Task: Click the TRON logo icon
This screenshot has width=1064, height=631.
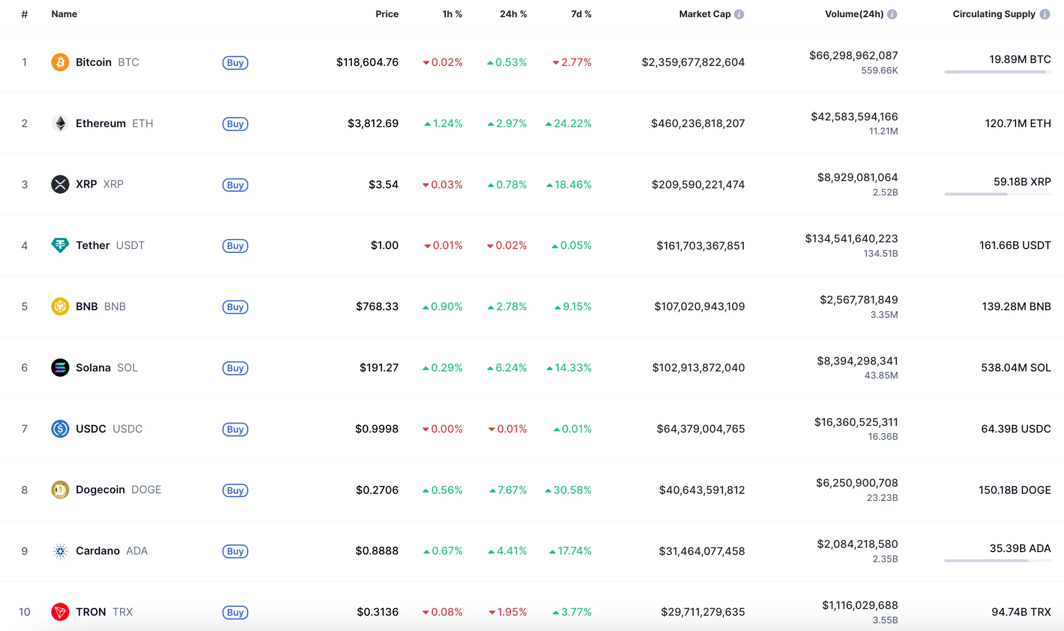Action: coord(60,612)
